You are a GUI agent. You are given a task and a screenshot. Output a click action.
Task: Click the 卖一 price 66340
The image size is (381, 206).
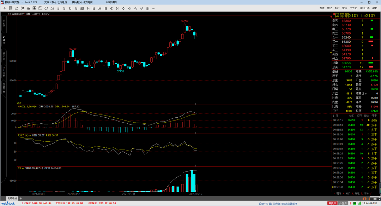346,37
